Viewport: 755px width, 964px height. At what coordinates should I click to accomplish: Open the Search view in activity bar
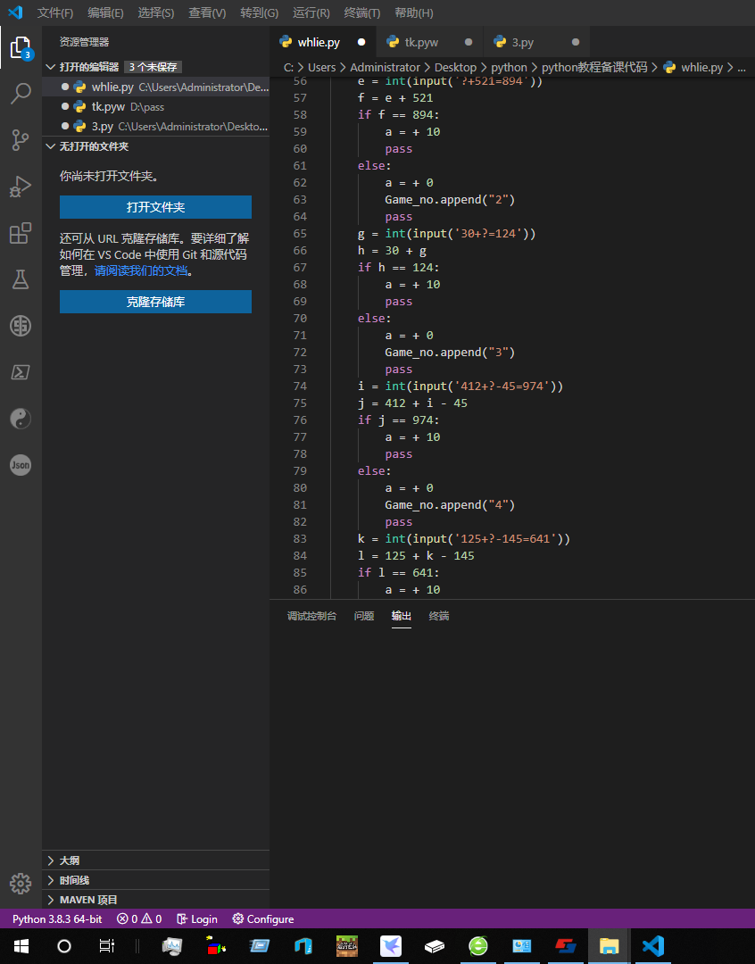pyautogui.click(x=21, y=94)
